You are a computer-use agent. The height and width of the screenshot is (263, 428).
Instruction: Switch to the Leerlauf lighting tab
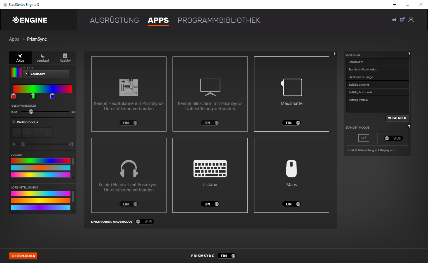pos(43,58)
